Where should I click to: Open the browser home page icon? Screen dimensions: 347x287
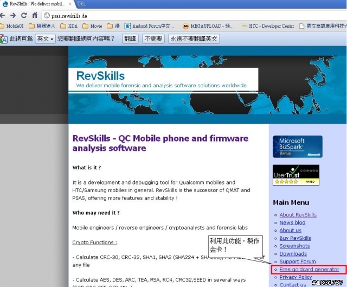pyautogui.click(x=35, y=15)
